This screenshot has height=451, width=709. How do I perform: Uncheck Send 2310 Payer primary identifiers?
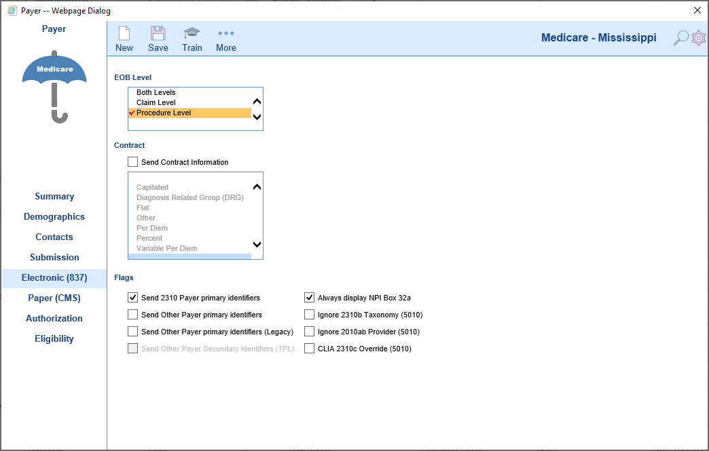(x=132, y=298)
